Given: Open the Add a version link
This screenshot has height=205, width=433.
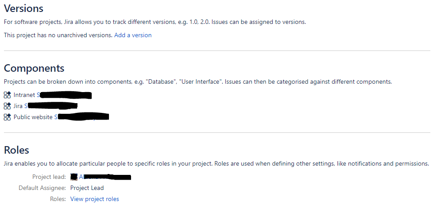Looking at the screenshot, I should coord(133,35).
